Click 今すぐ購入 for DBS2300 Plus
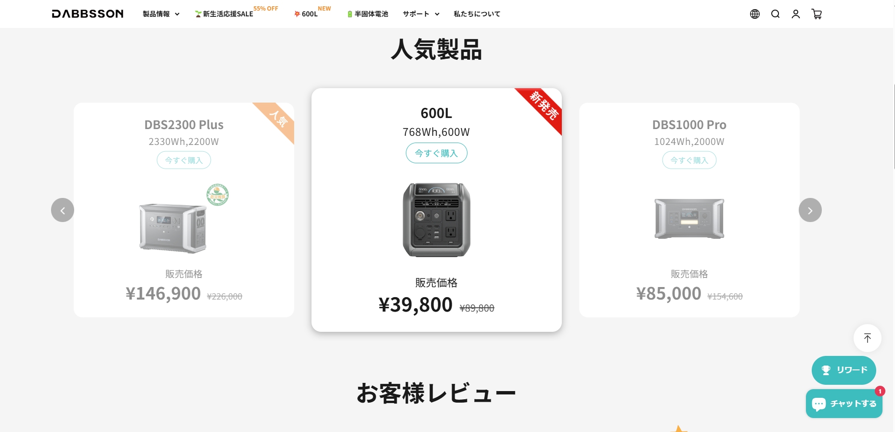This screenshot has width=895, height=432. click(184, 160)
